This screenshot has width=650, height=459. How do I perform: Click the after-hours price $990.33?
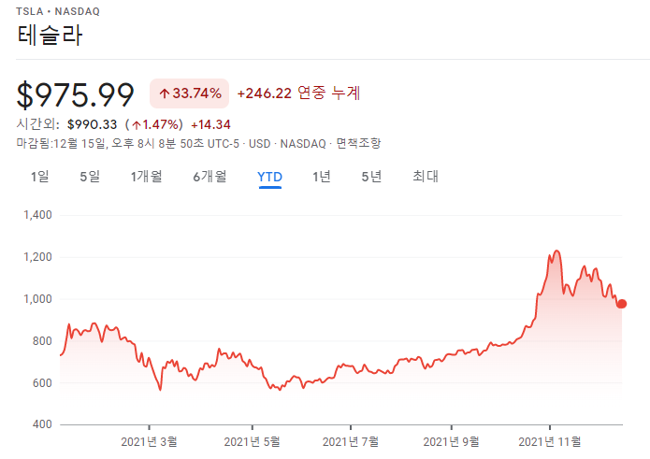tap(92, 124)
